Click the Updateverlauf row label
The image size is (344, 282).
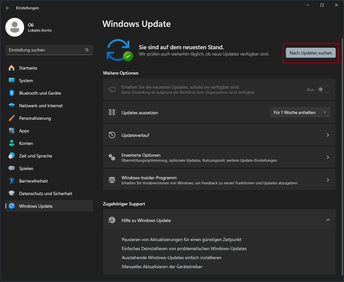coord(135,135)
